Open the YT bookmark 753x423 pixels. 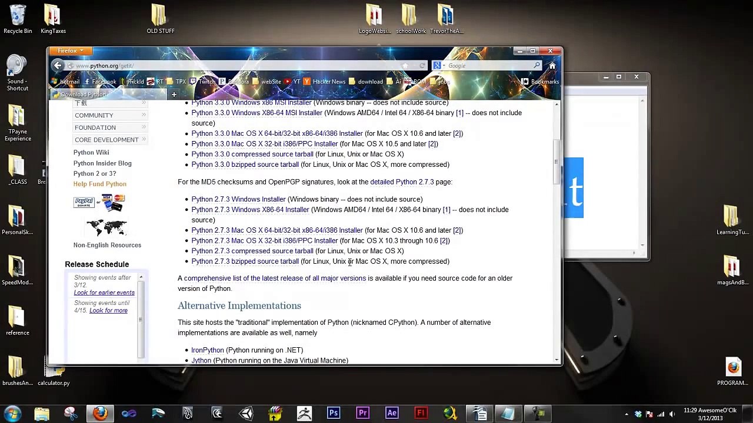(x=292, y=82)
